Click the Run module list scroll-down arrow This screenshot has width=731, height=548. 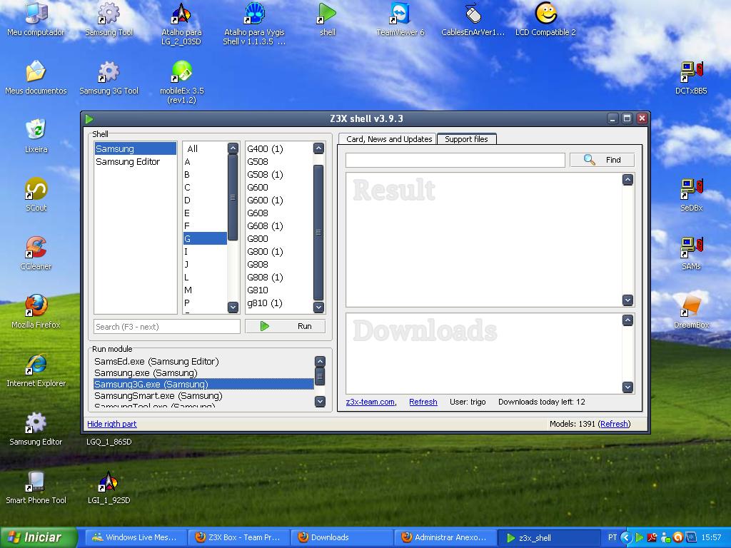pos(320,401)
